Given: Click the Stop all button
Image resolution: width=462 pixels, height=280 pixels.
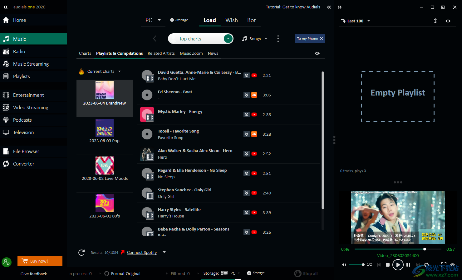Looking at the screenshot, I should (306, 273).
